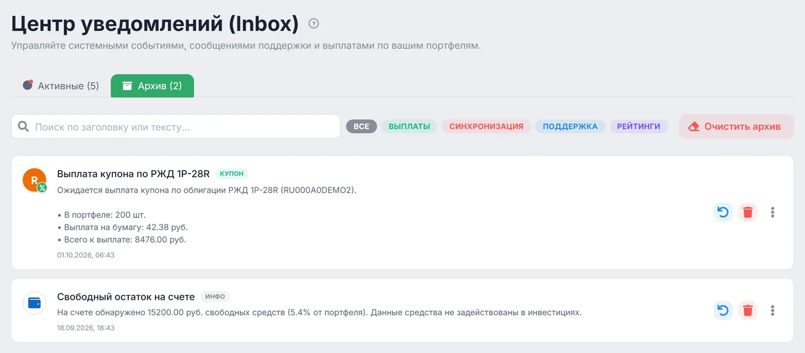805x353 pixels.
Task: Restore the РЖД 1Р-28R coupon notification
Action: pos(723,212)
